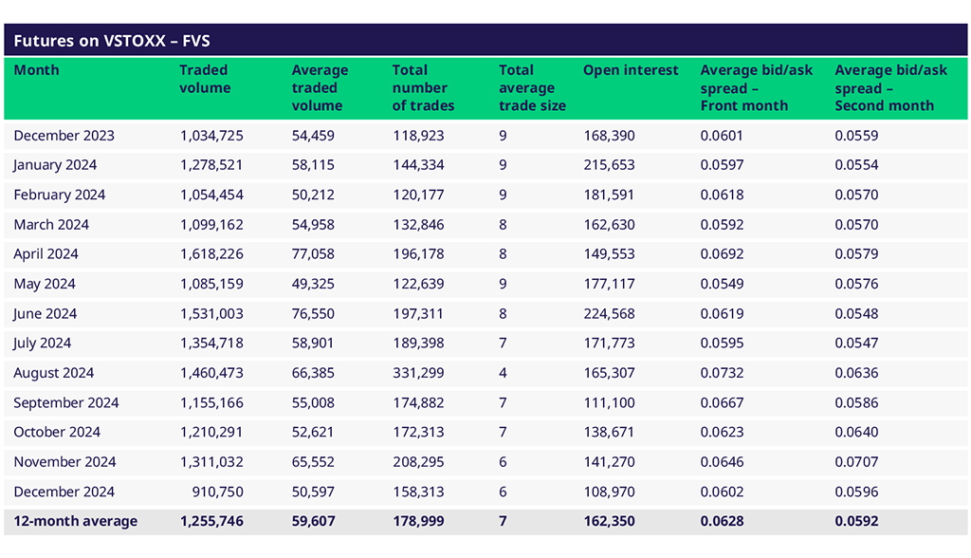Select the 'Total average trade size' header
The image size is (971, 558).
(532, 88)
